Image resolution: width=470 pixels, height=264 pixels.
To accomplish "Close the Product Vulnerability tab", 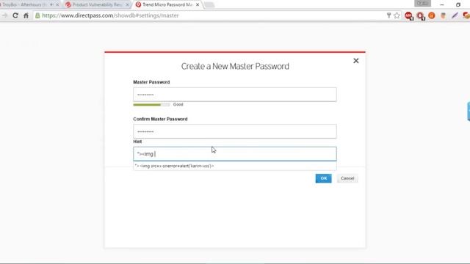I will click(x=127, y=5).
